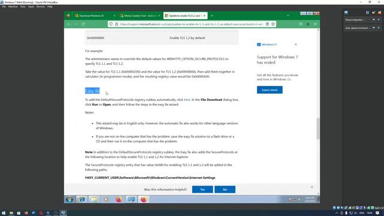Open VirtualBox Help menu
This screenshot has height=216, width=384.
[x=50, y=7]
